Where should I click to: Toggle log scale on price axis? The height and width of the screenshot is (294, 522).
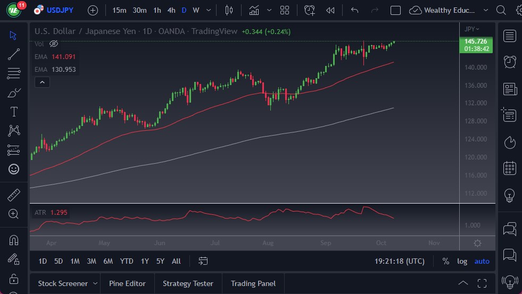tap(462, 261)
